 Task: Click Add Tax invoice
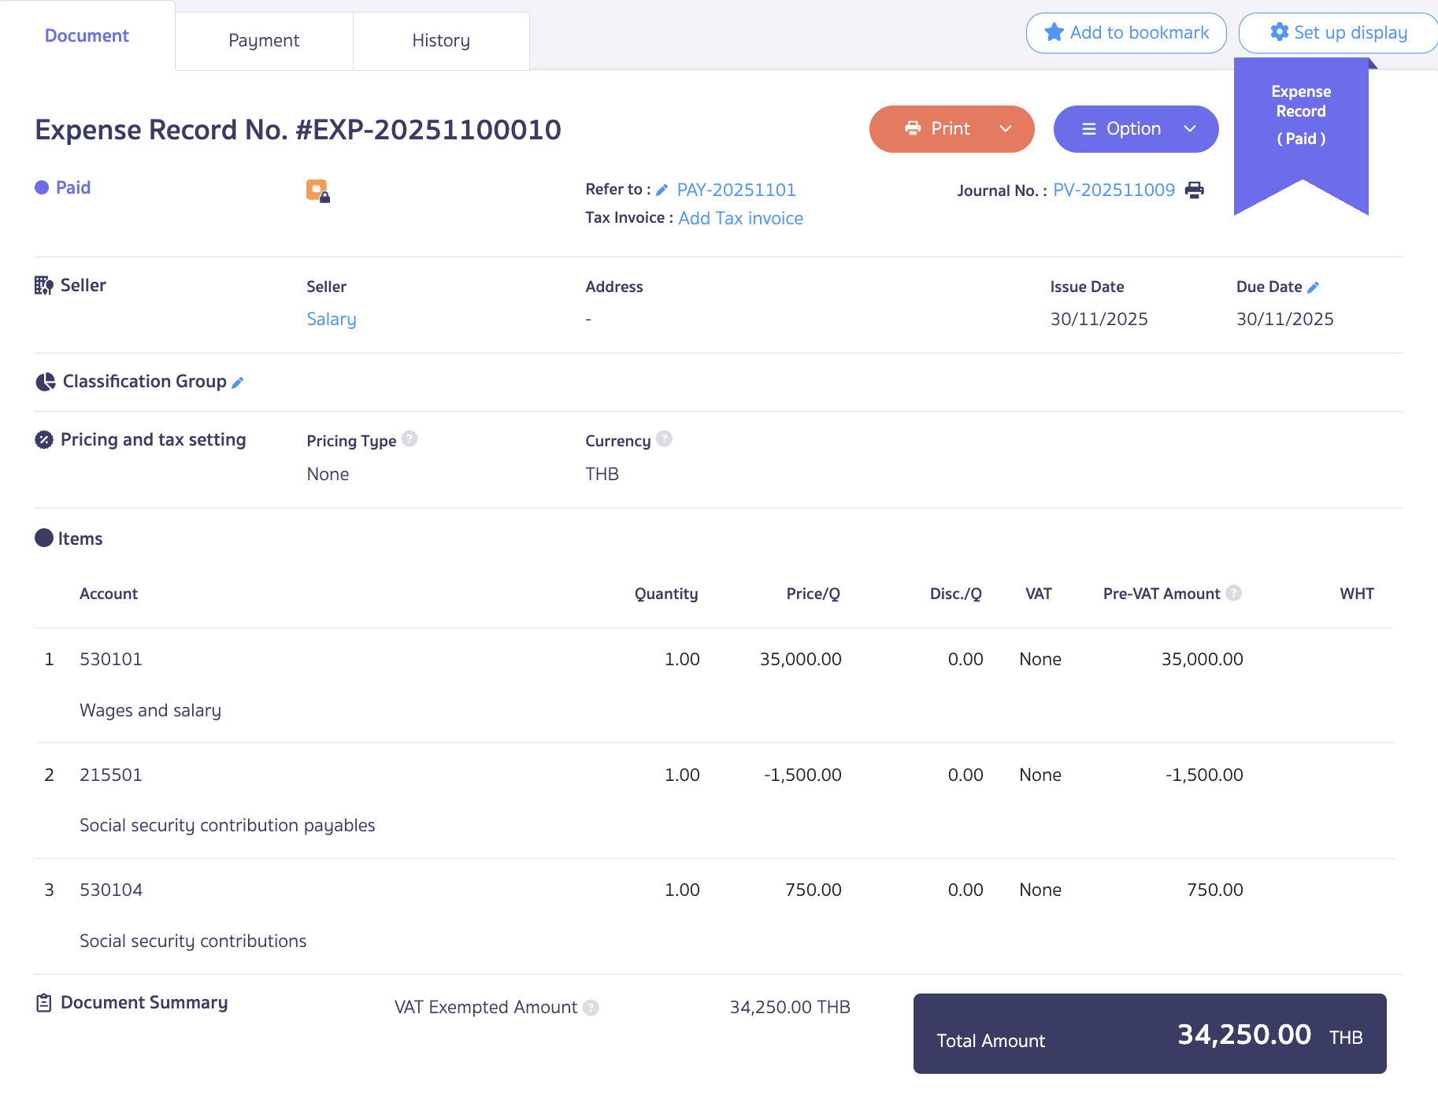(x=740, y=218)
